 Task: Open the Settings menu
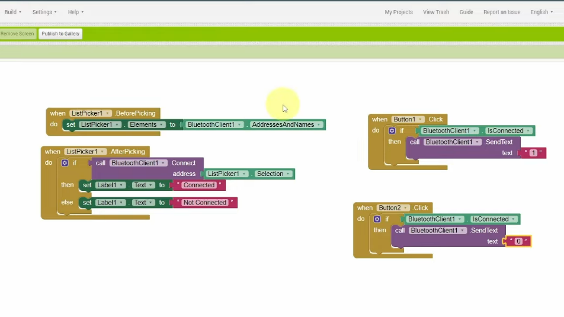44,12
